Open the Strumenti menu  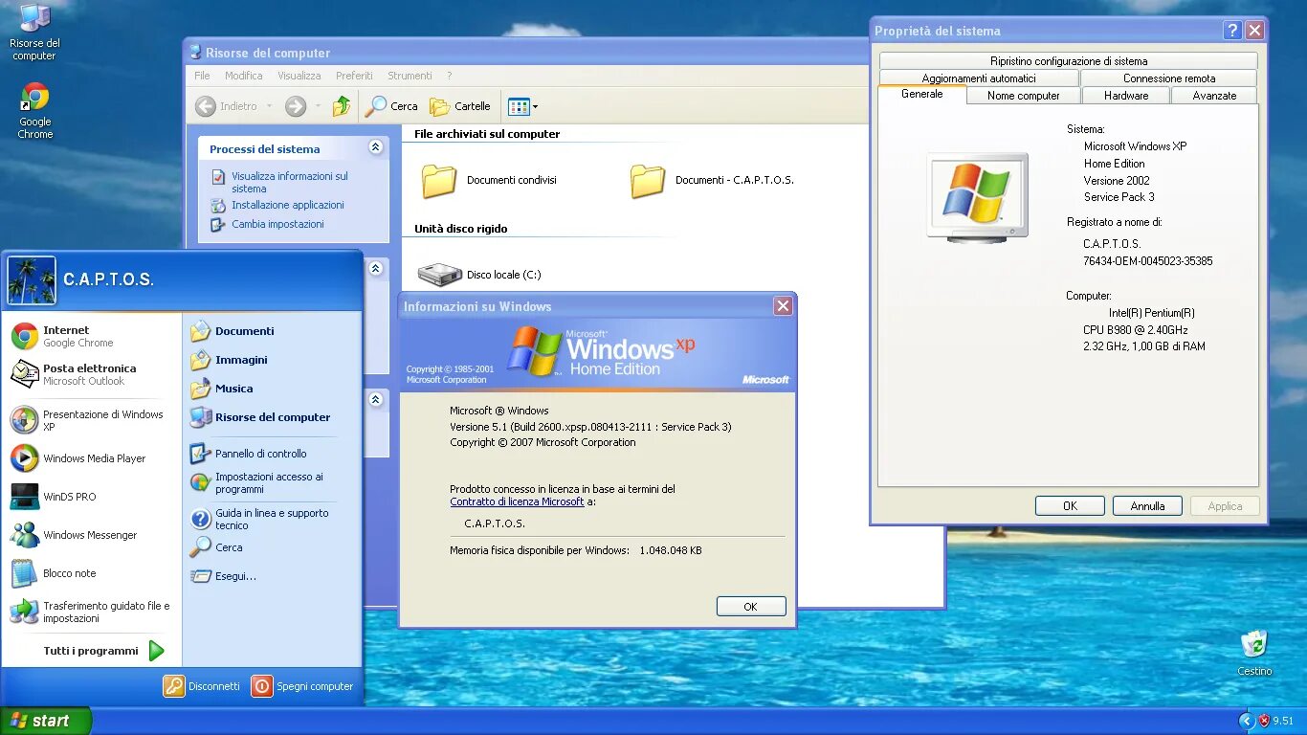pyautogui.click(x=410, y=76)
